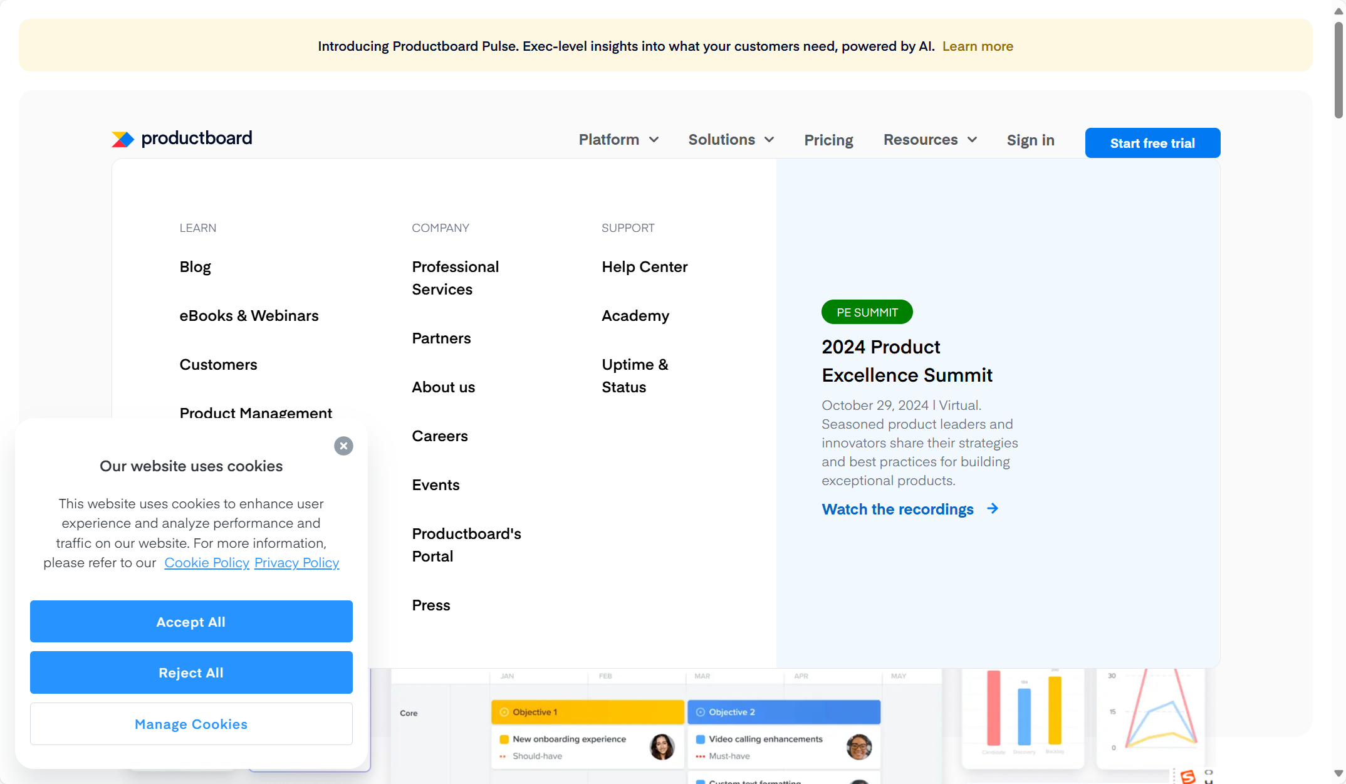Image resolution: width=1346 pixels, height=784 pixels.
Task: Click the Objective 1 target icon
Action: (x=504, y=712)
